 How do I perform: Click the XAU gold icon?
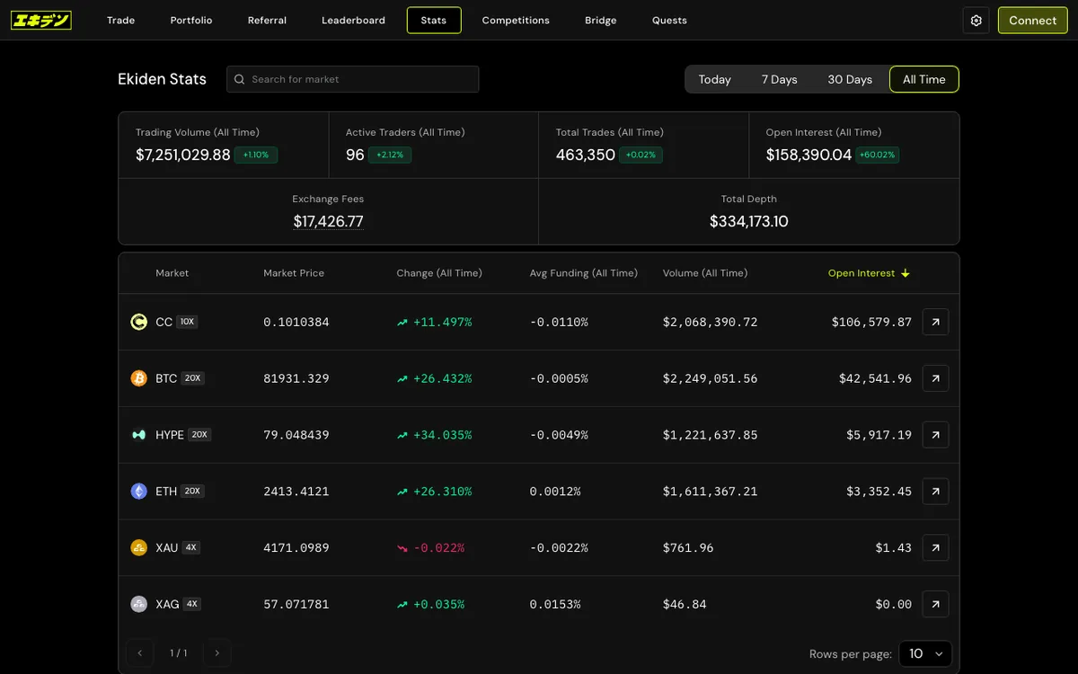point(138,547)
